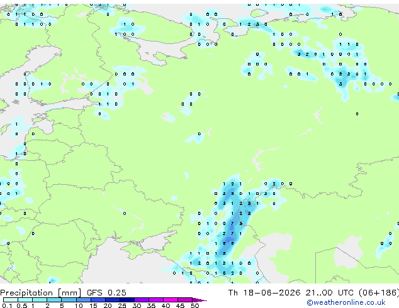
Task: Click the "30" legend scale label
Action: click(137, 305)
